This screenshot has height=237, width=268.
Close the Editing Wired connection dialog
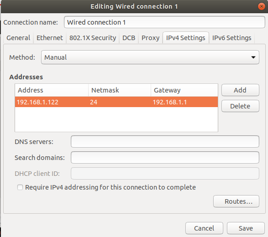tap(261, 6)
